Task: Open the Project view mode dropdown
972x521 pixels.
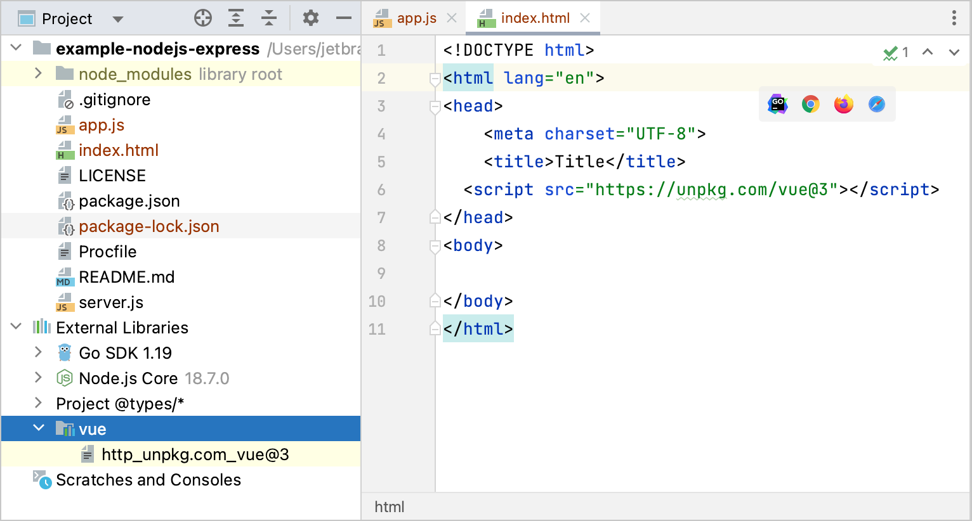Action: tap(118, 18)
